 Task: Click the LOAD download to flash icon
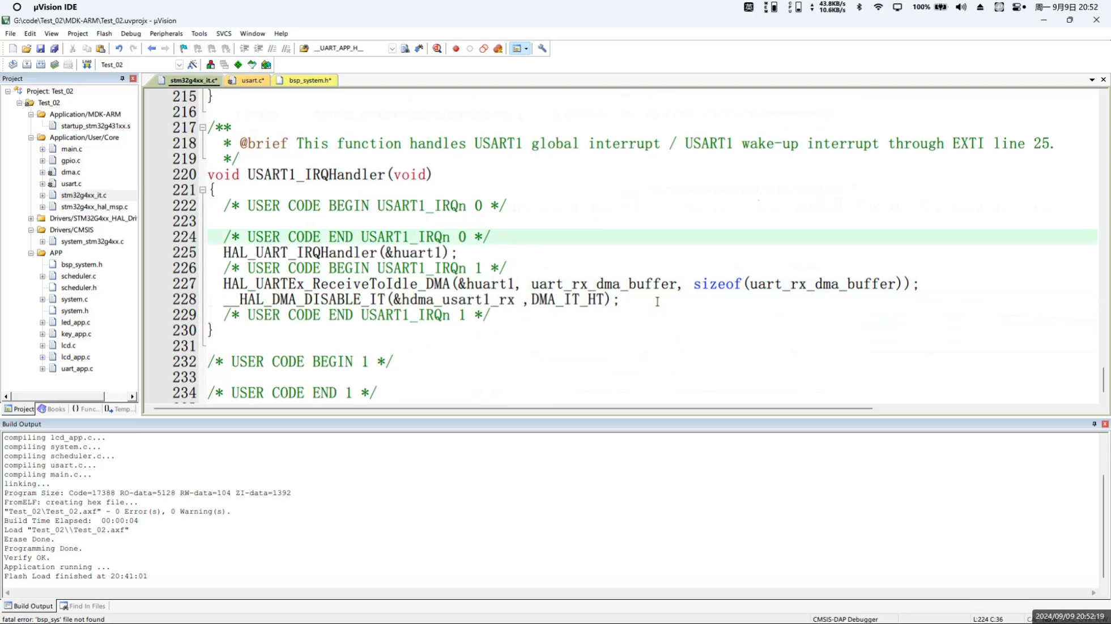(87, 64)
